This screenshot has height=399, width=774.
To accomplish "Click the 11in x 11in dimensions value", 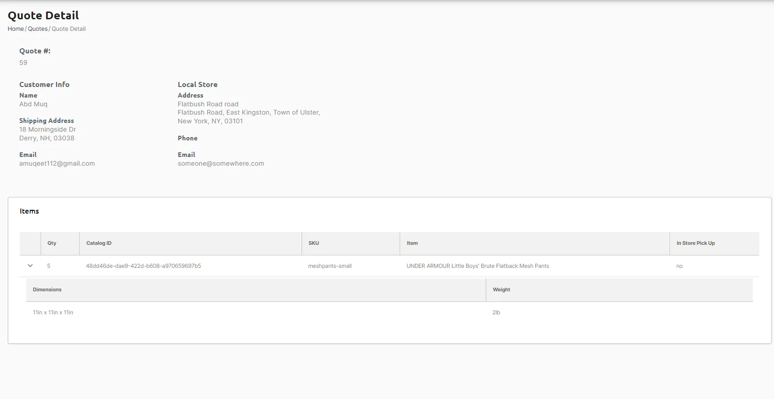I will point(53,312).
